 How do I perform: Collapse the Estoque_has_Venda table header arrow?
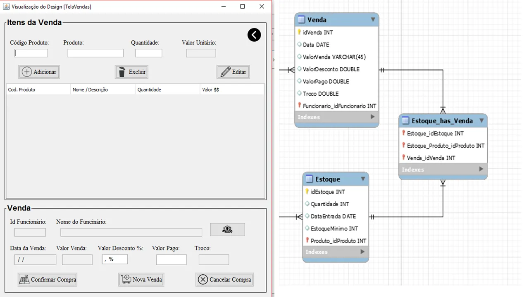click(x=481, y=120)
